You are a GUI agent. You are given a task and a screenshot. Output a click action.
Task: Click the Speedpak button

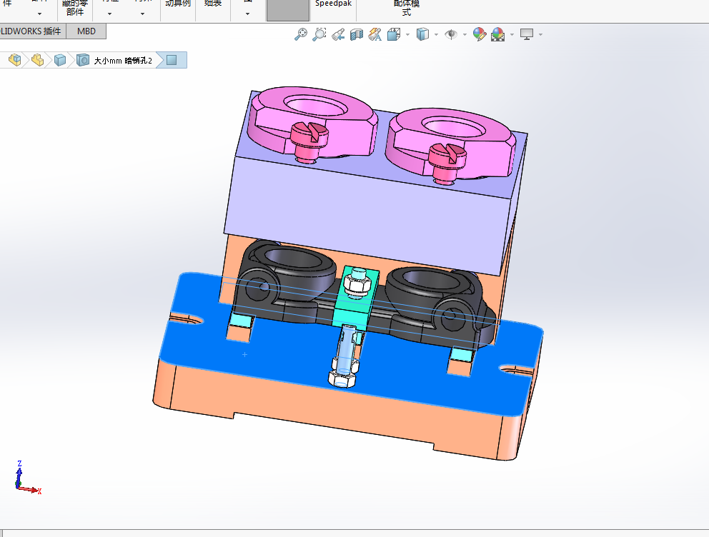(x=333, y=4)
